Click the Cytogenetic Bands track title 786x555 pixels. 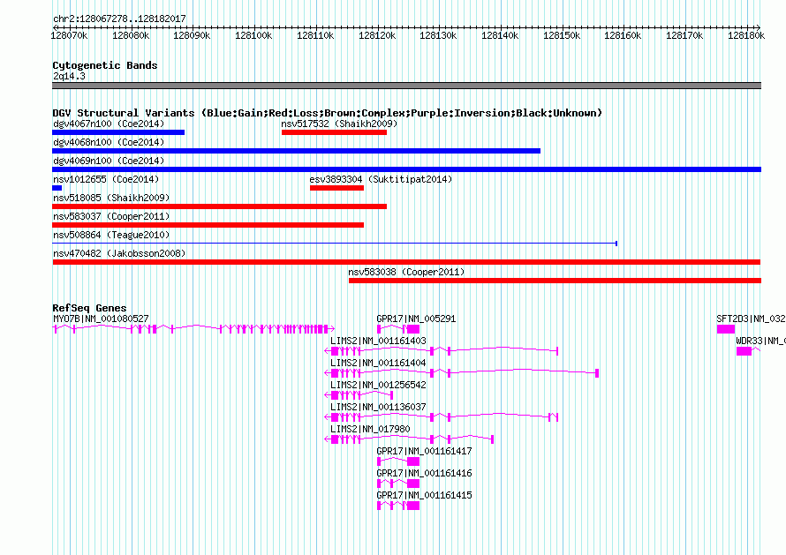[x=105, y=65]
